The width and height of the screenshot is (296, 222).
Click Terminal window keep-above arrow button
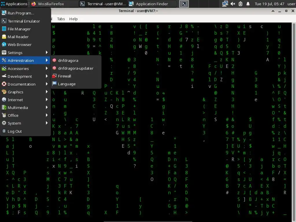[x=273, y=11]
